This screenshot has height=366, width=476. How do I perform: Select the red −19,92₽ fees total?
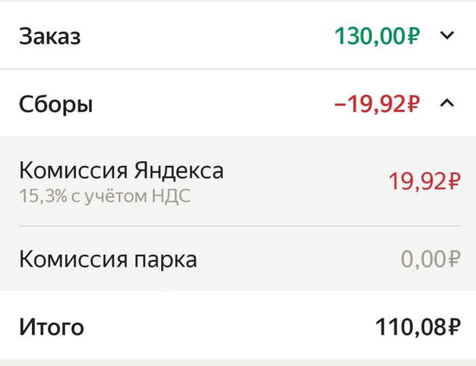point(376,104)
